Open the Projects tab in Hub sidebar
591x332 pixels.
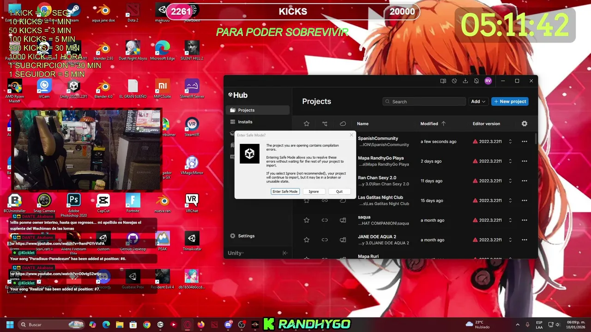coord(258,110)
